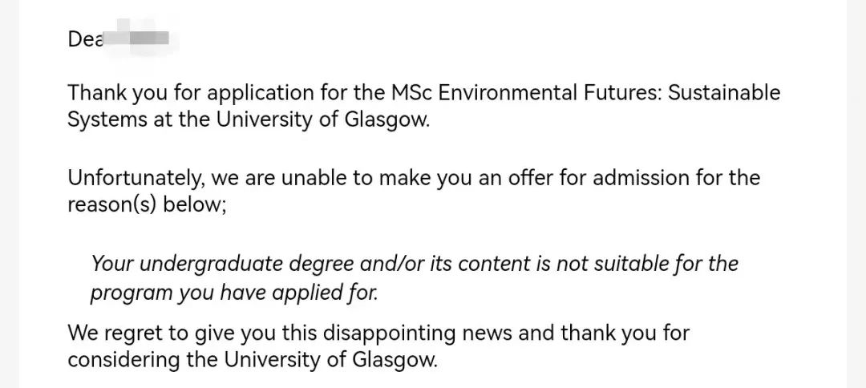Click "University of Glasgow" in the final sentence

330,361
